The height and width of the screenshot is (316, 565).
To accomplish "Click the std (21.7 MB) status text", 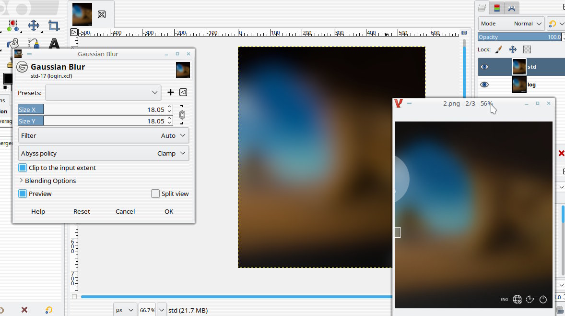I will [188, 310].
